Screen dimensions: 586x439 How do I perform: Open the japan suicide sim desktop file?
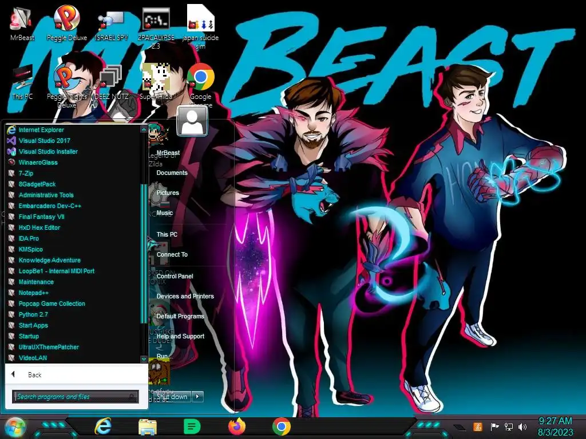200,27
